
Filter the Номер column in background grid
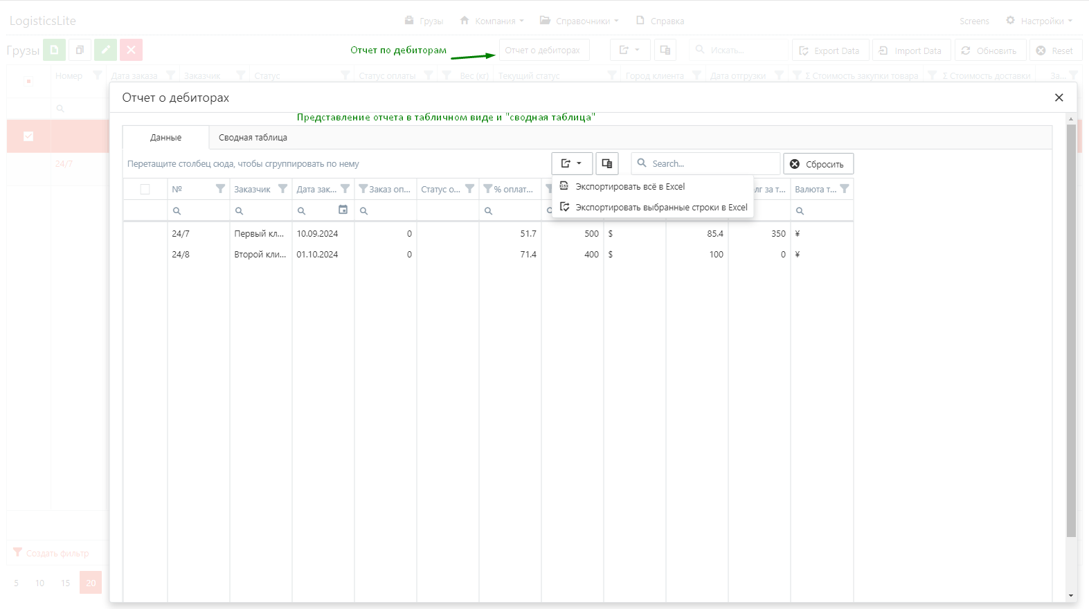97,75
